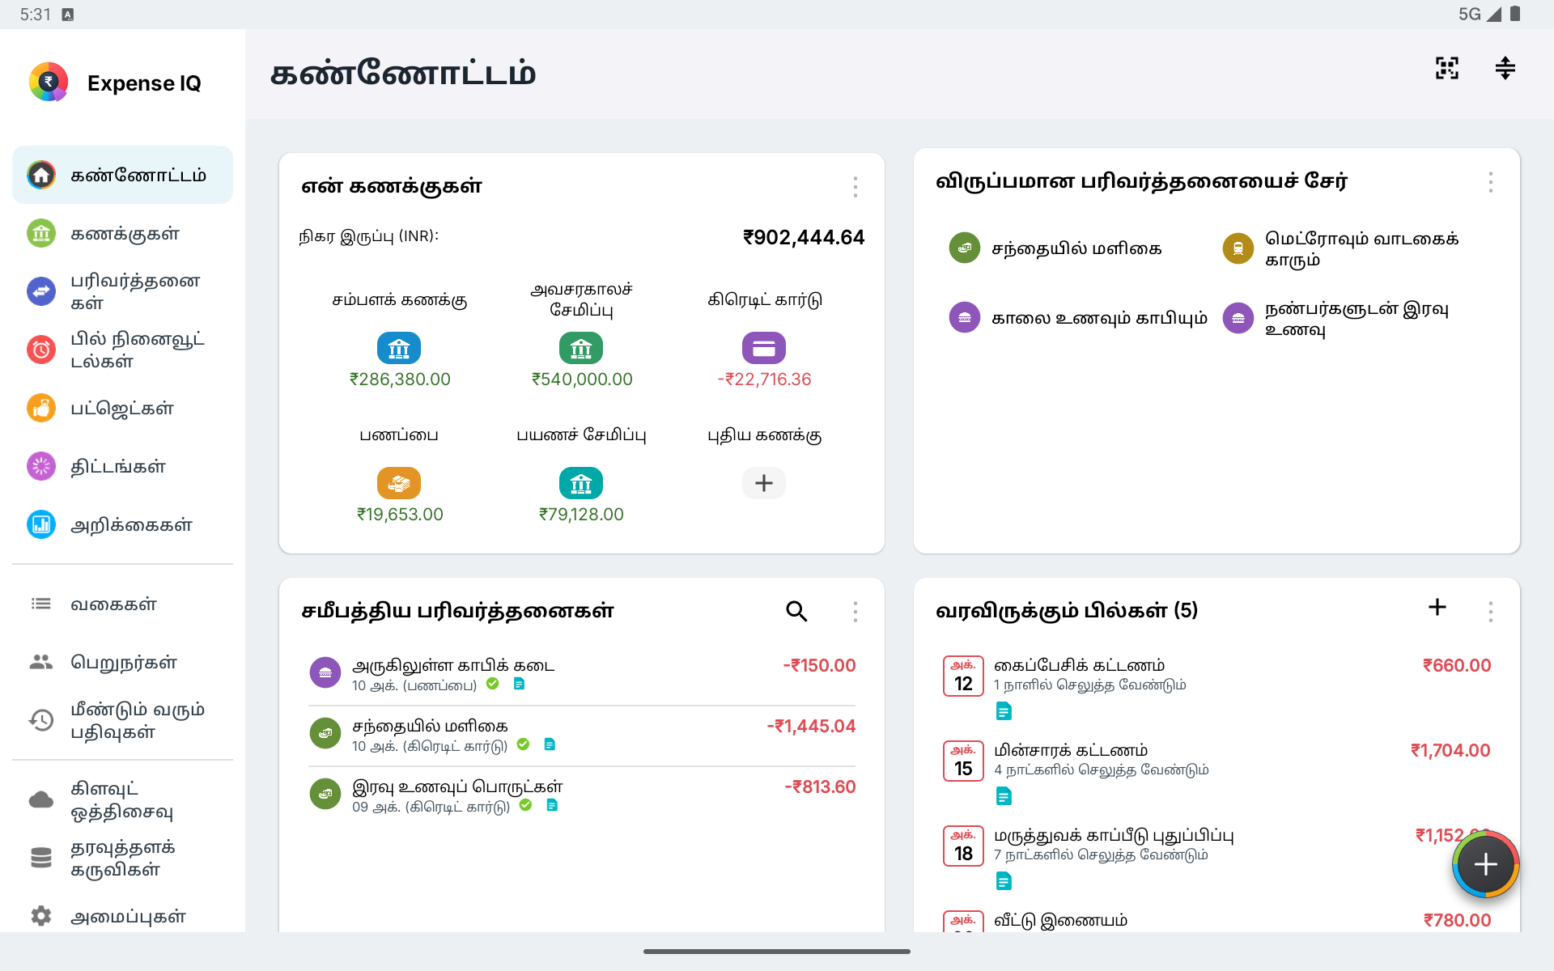This screenshot has width=1554, height=971.
Task: Tap note icon on -₹1,445.04 transaction
Action: (x=550, y=744)
